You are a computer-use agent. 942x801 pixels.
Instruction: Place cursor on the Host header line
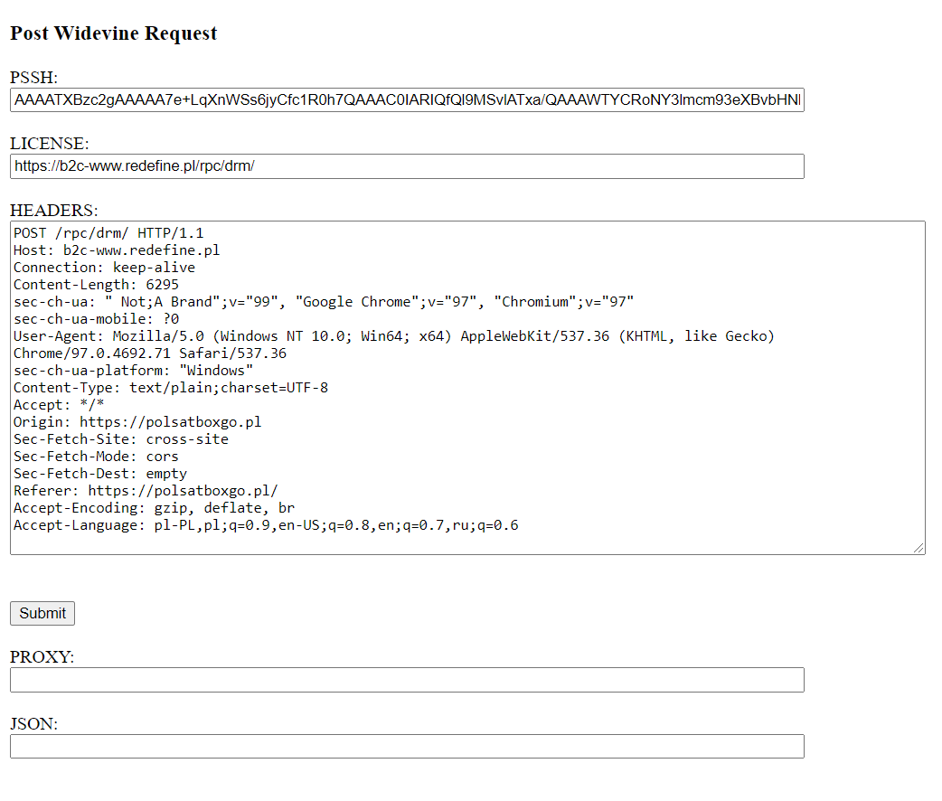(x=117, y=250)
